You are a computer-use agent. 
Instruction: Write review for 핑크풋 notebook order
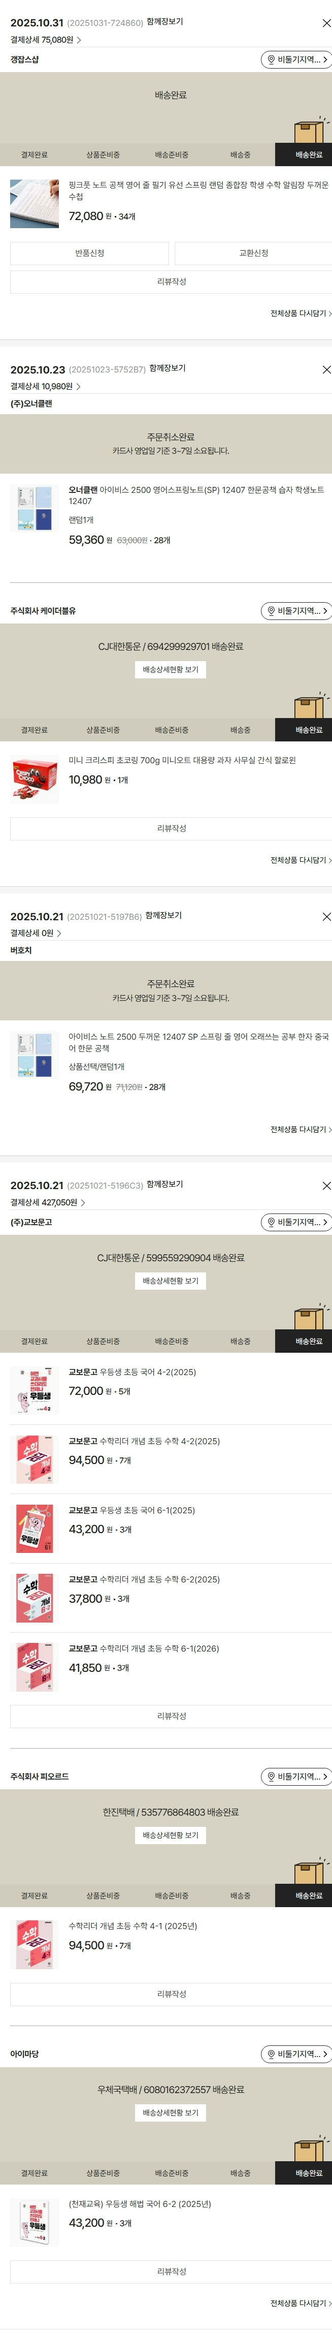click(171, 282)
